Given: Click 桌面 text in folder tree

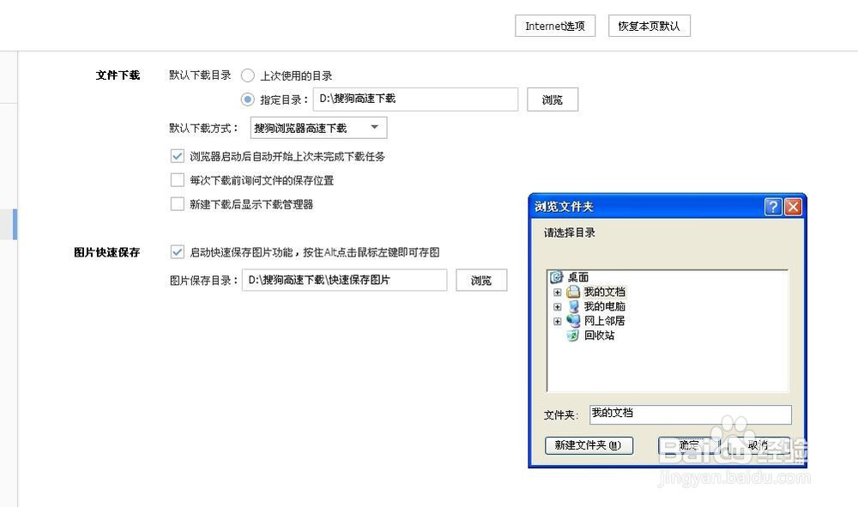Looking at the screenshot, I should pyautogui.click(x=578, y=277).
